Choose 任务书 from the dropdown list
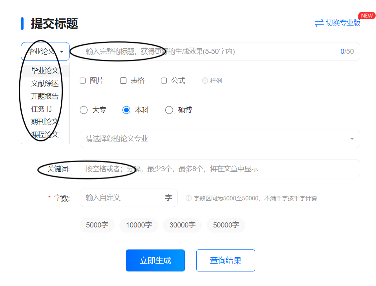Image resolution: width=376 pixels, height=286 pixels. (45, 109)
